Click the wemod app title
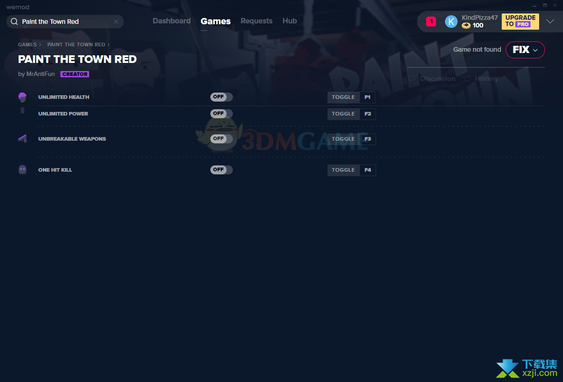The width and height of the screenshot is (563, 382). (18, 7)
